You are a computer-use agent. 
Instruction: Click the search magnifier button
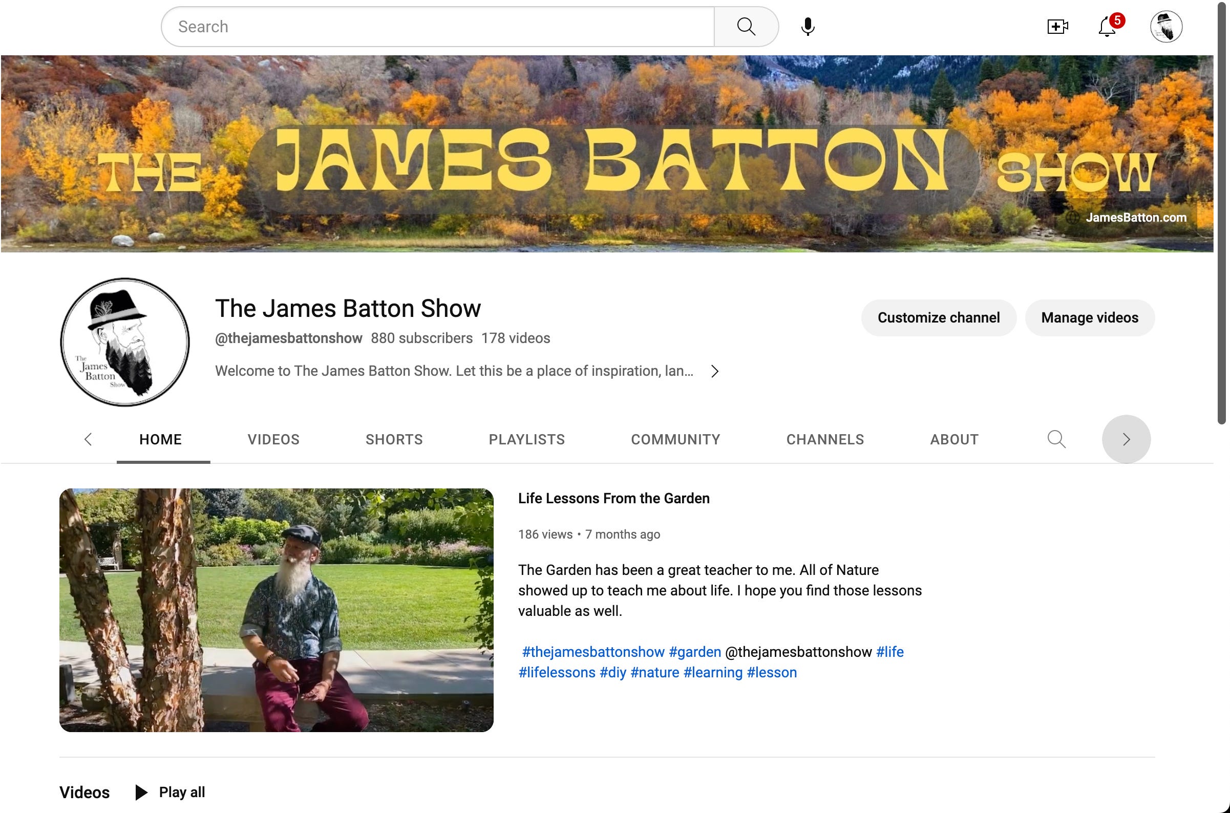pyautogui.click(x=746, y=27)
